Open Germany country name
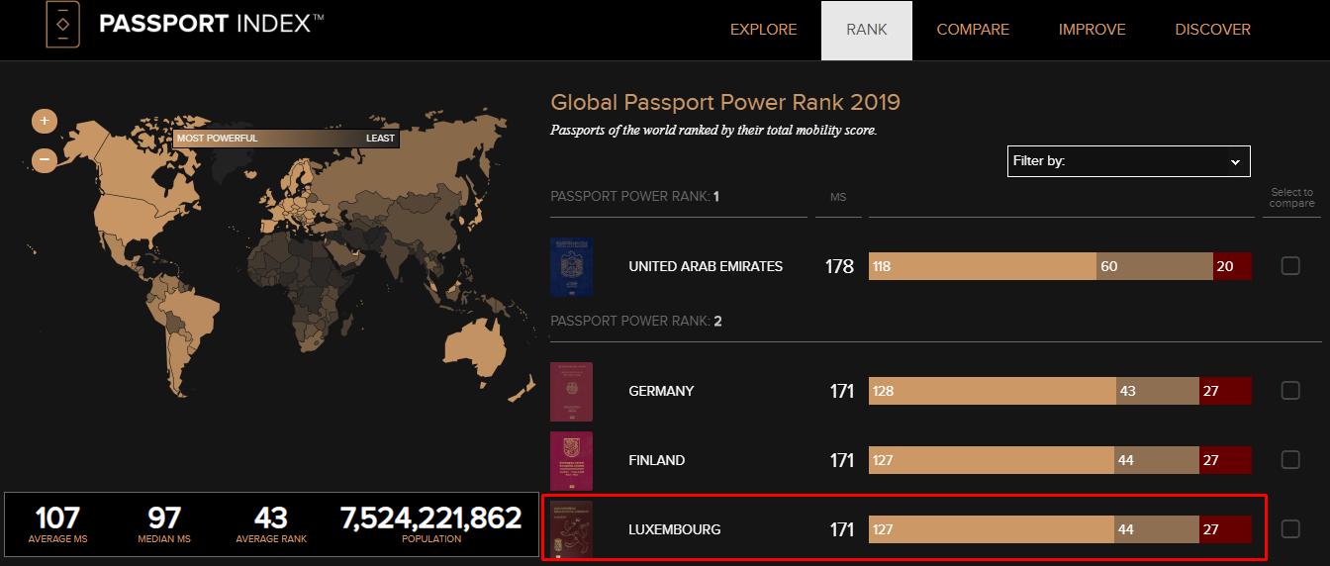The image size is (1330, 566). pos(661,391)
